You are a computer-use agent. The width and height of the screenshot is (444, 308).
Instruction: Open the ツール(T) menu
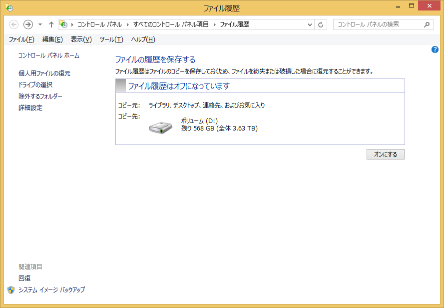point(111,39)
